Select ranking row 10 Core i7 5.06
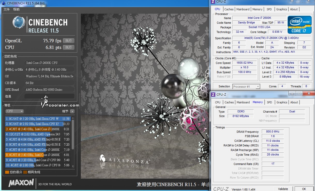The image size is (315, 191). 38,165
